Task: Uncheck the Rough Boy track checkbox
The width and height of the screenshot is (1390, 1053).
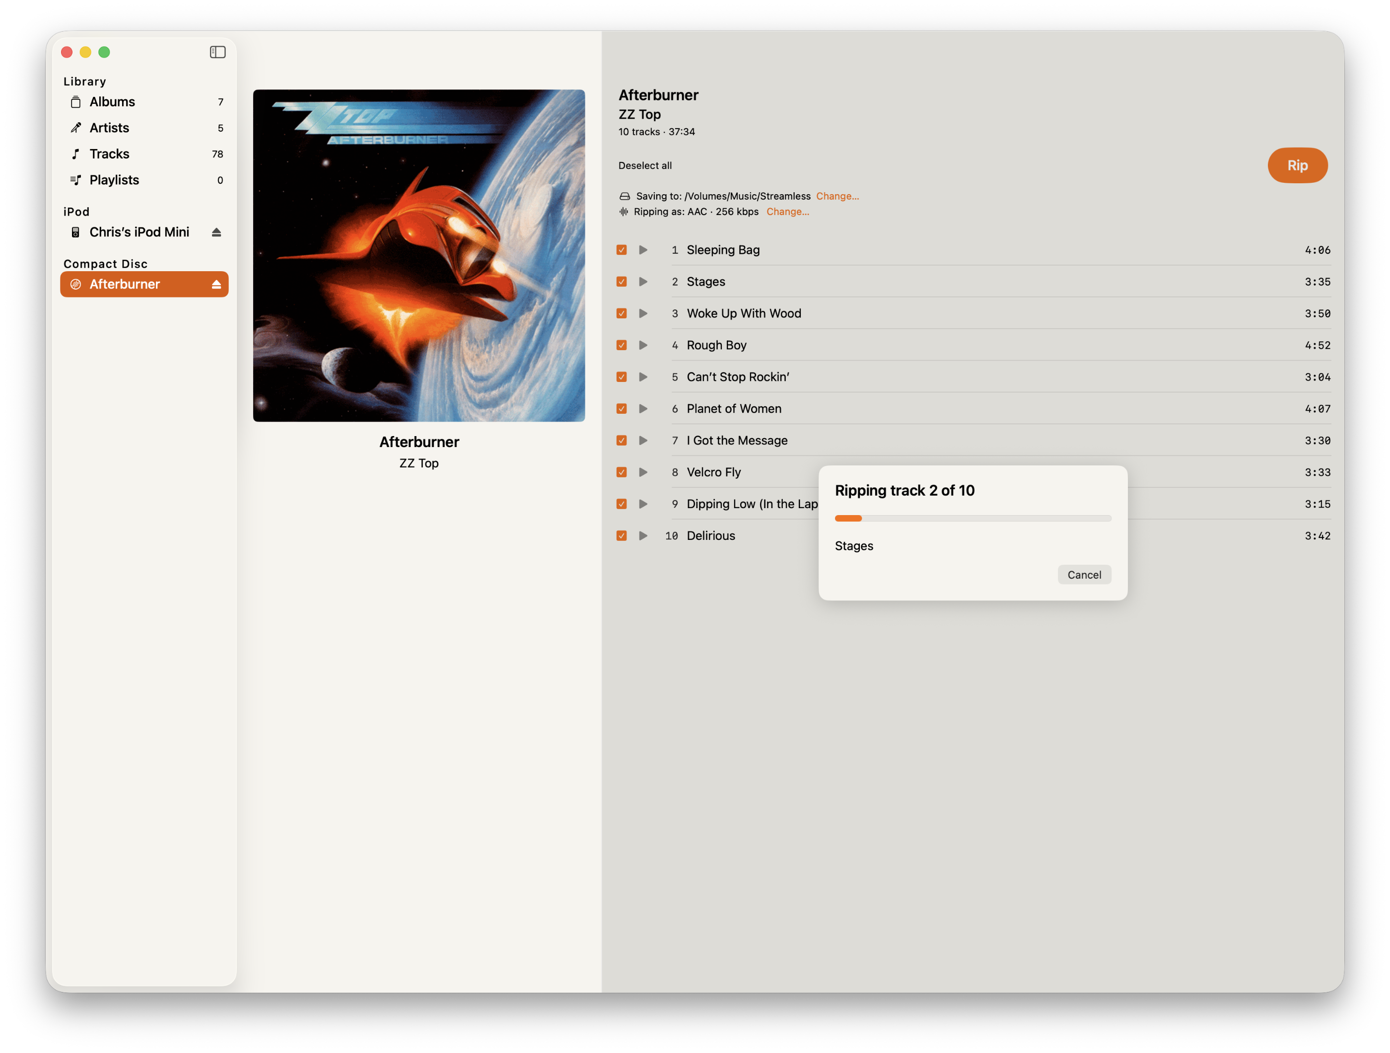Action: (x=622, y=345)
